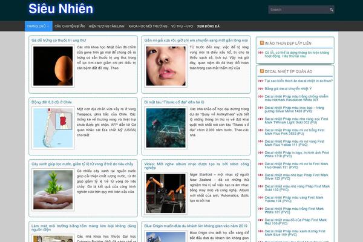Open First Mark Red 106 (PVC) link
The image size is (363, 242).
[x=295, y=221]
